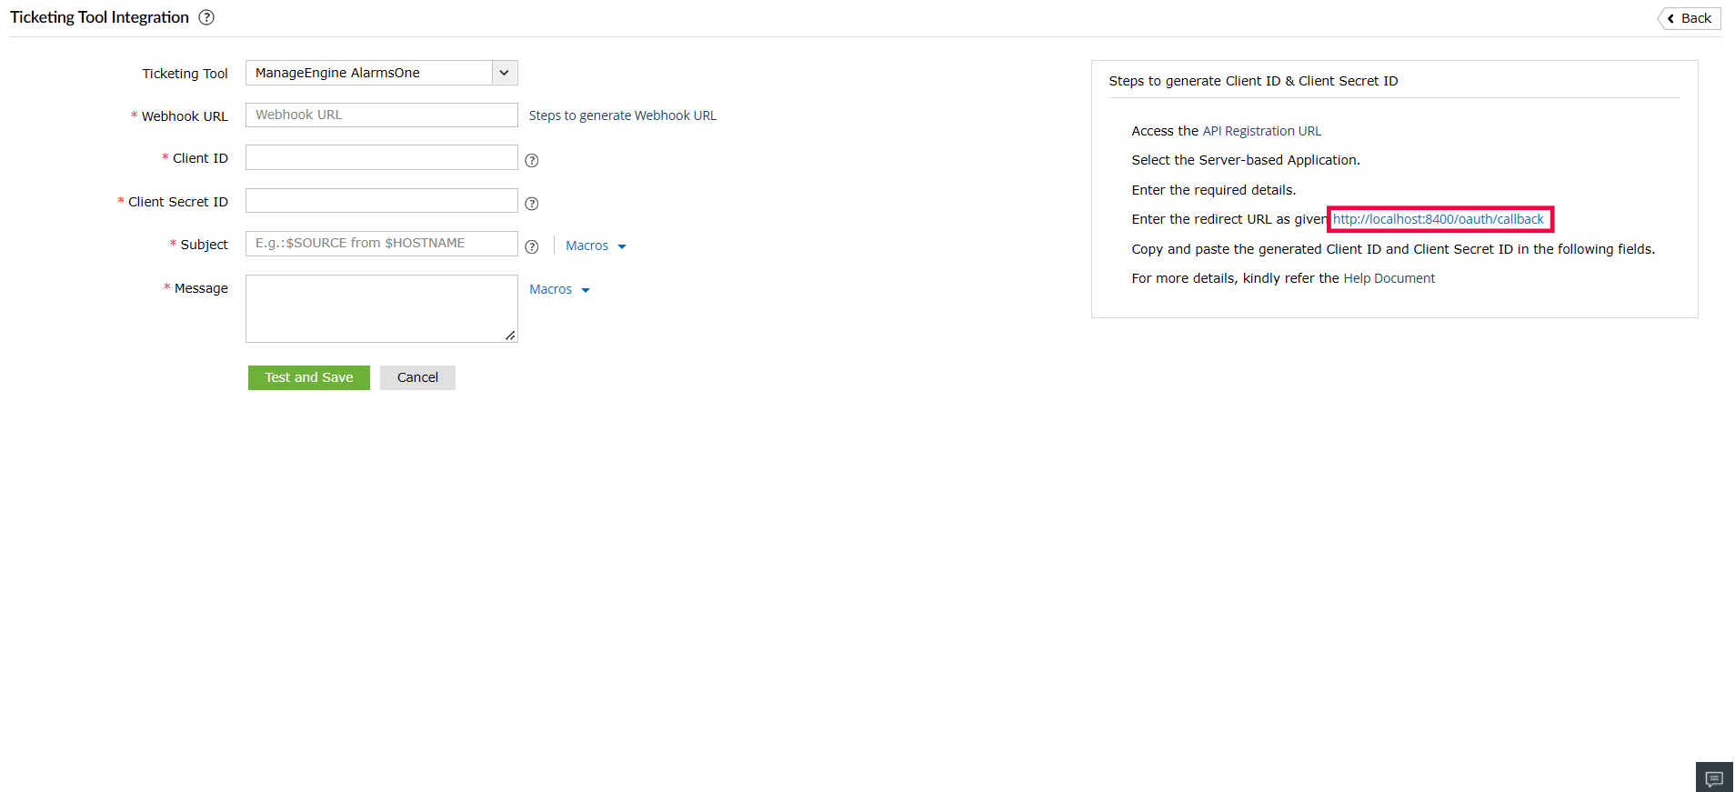This screenshot has width=1735, height=792.
Task: Click the 'Copy and paste the generated Client ID' step
Action: [x=1393, y=249]
